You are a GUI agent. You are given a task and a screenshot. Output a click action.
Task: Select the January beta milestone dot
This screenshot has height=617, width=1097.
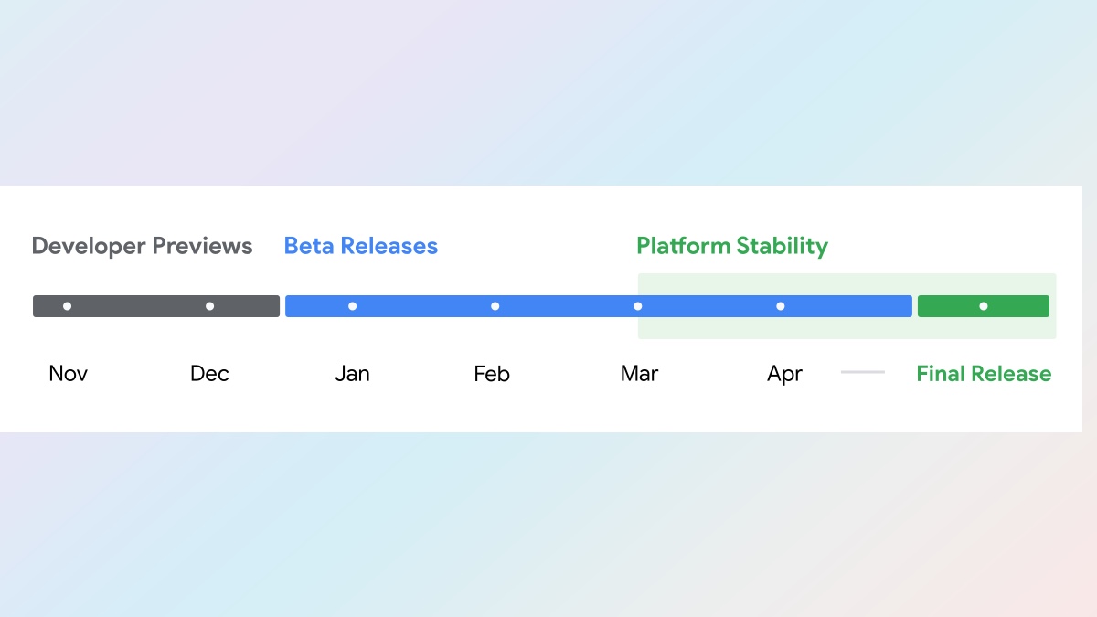(352, 306)
